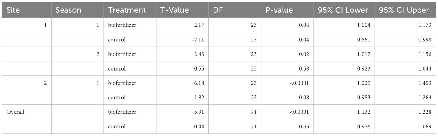The image size is (438, 136).
Task: Select the T-Value column header
Action: coord(175,10)
